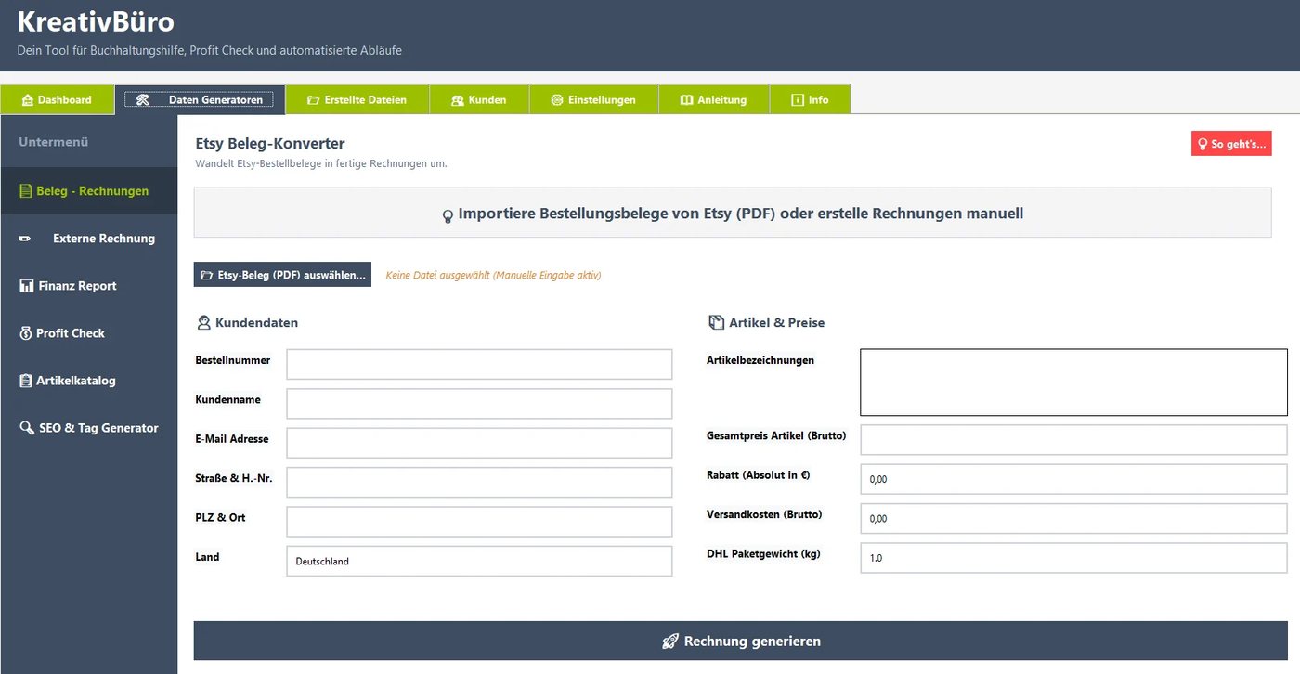This screenshot has width=1300, height=674.
Task: Click the Profit Check money bag icon
Action: pyautogui.click(x=26, y=333)
